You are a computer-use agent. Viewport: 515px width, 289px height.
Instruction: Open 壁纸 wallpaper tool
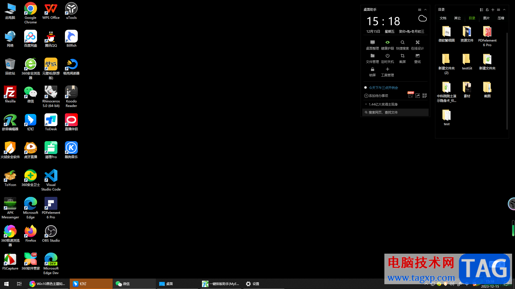coord(417,58)
